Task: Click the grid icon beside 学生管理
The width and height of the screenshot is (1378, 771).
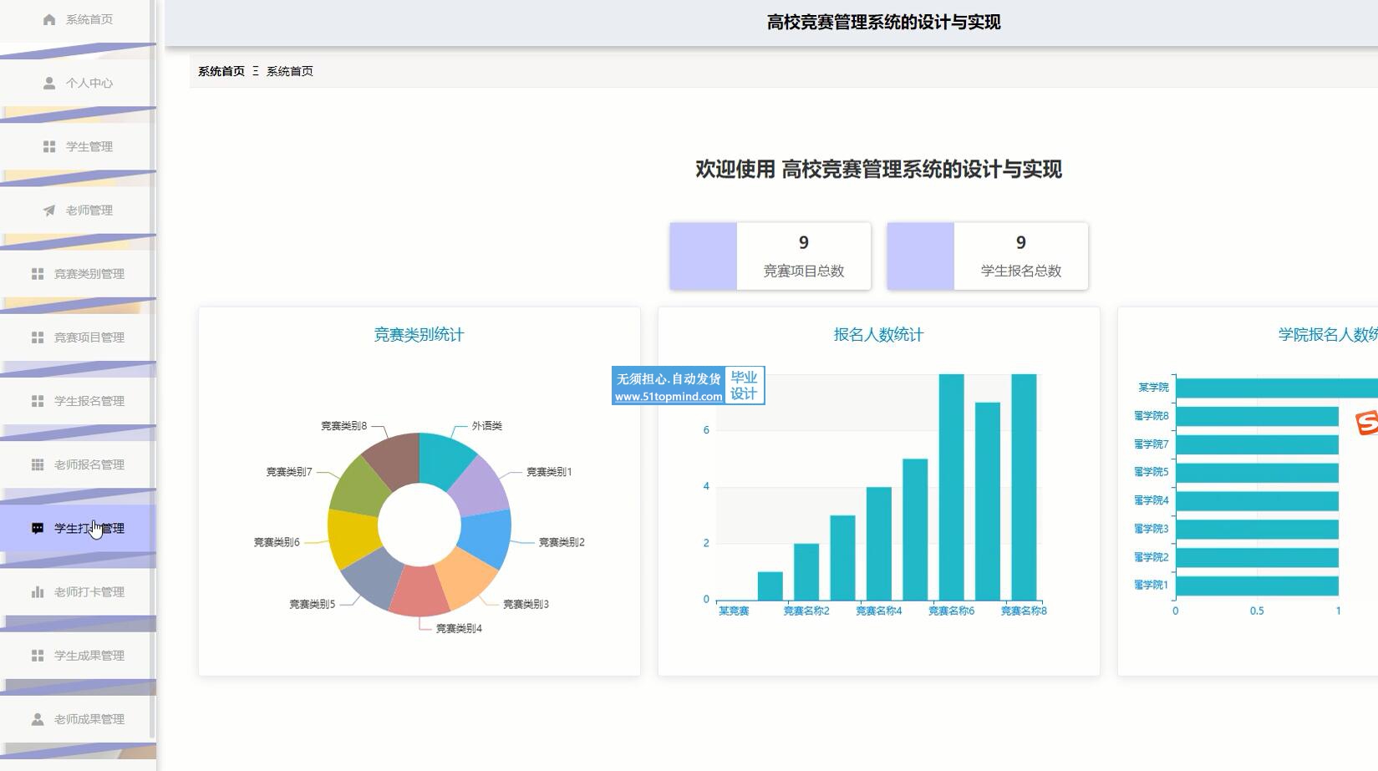Action: point(49,146)
